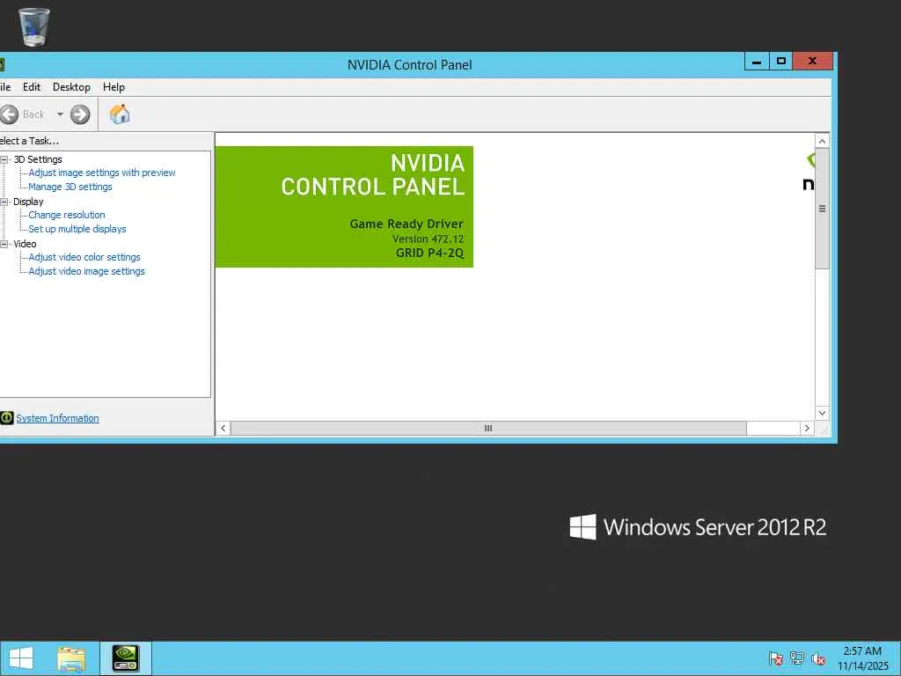Click NVIDIA Control Panel taskbar icon
Image resolution: width=901 pixels, height=676 pixels.
(x=125, y=658)
